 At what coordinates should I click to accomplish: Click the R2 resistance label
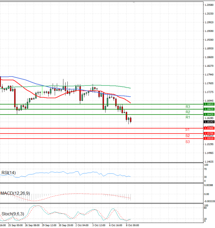(x=187, y=112)
